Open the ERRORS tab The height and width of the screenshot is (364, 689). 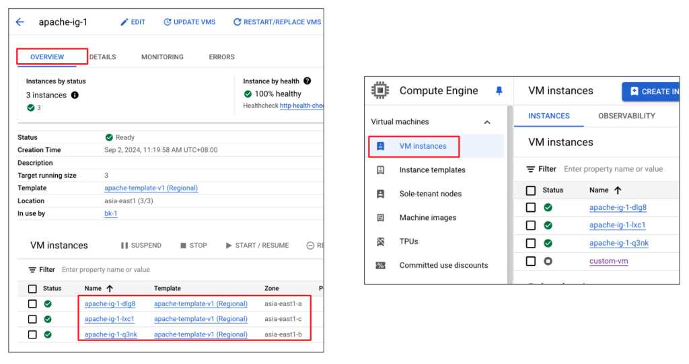point(221,57)
